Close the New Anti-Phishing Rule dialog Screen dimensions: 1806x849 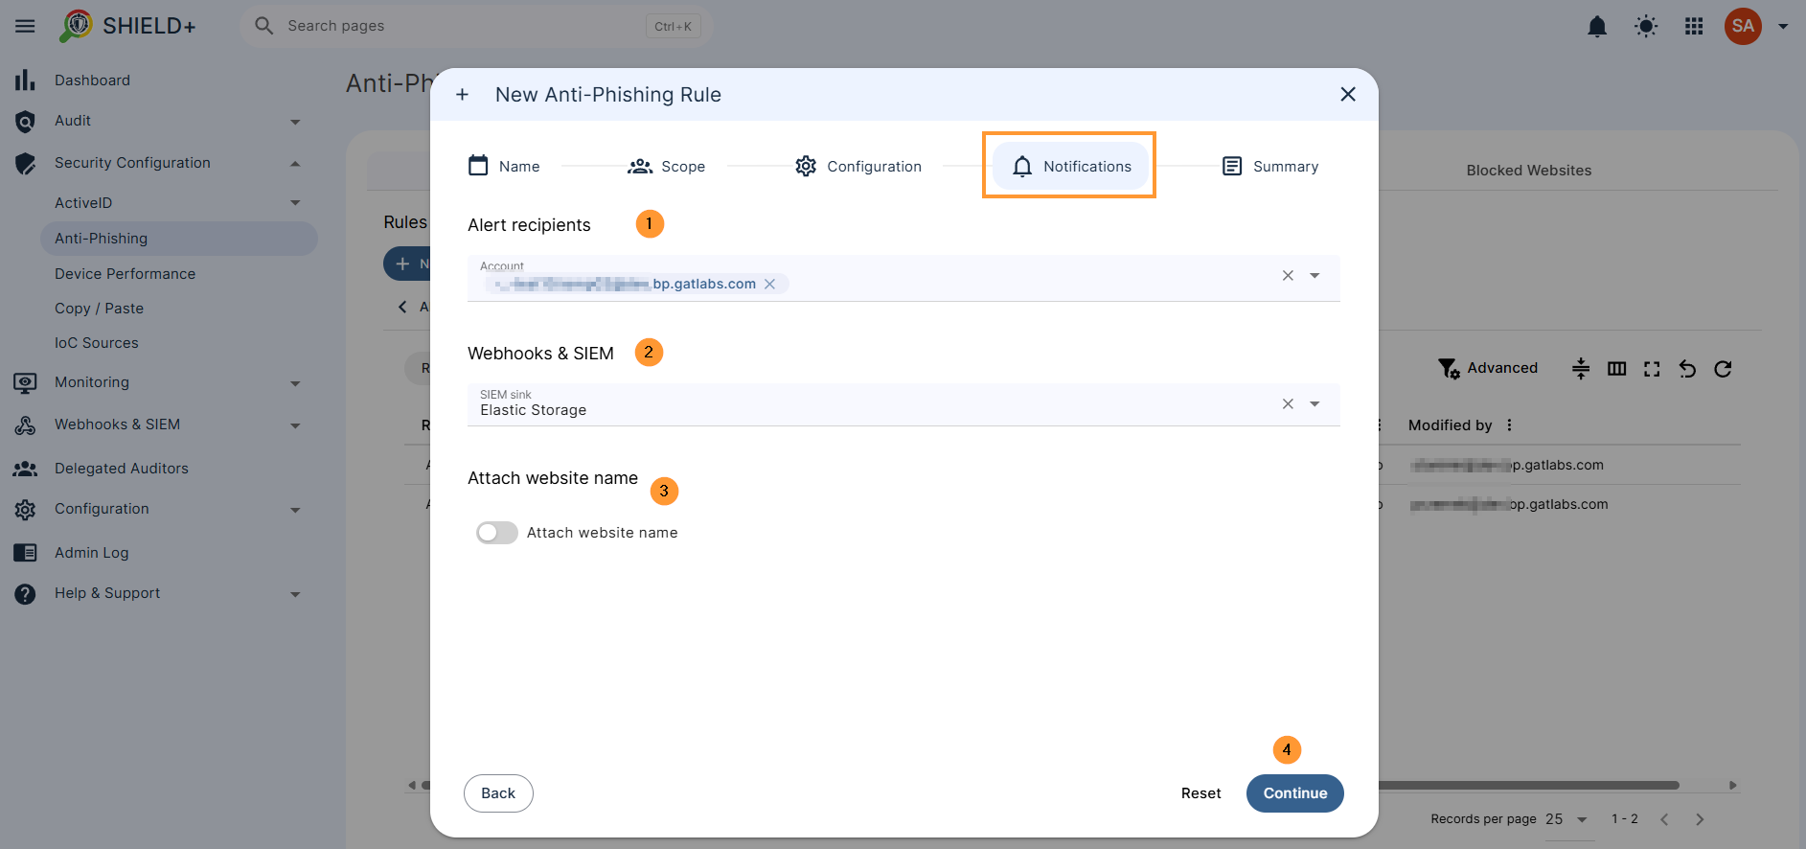click(1348, 94)
